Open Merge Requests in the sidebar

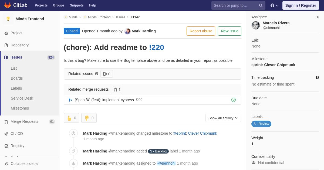[x=24, y=121]
